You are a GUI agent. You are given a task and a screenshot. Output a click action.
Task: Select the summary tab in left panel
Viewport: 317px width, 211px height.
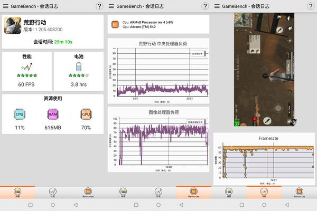click(x=17, y=193)
